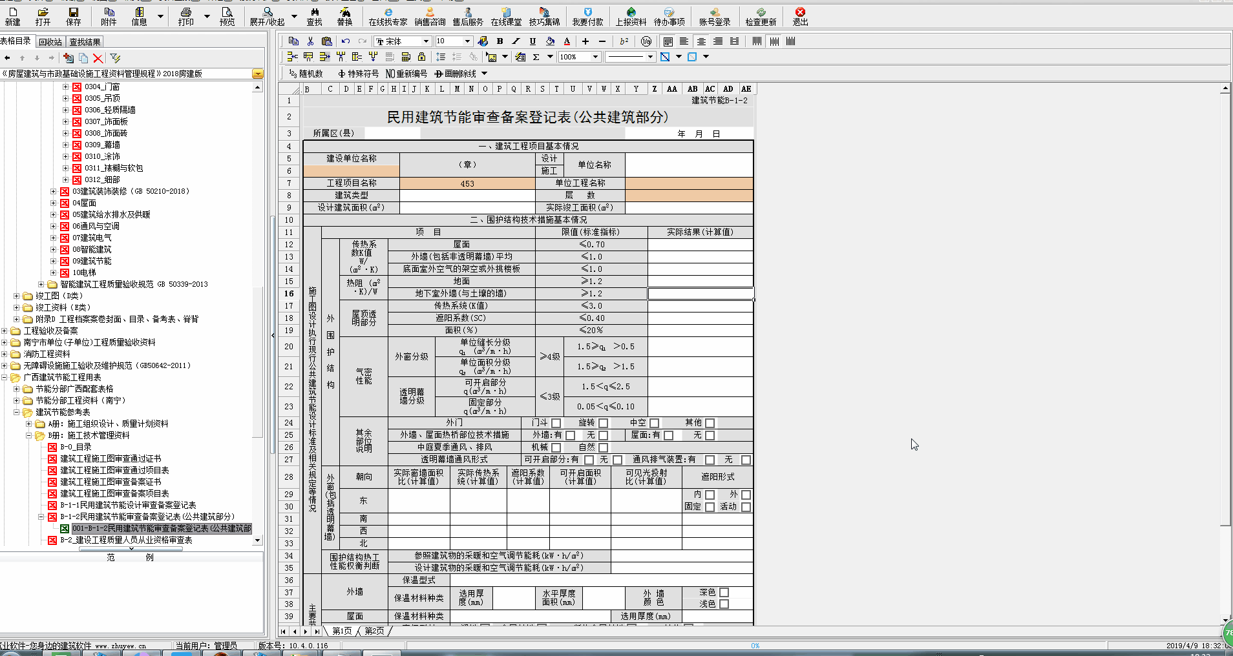
Task: Check the 旋转 checkbox in row 24
Action: point(602,422)
